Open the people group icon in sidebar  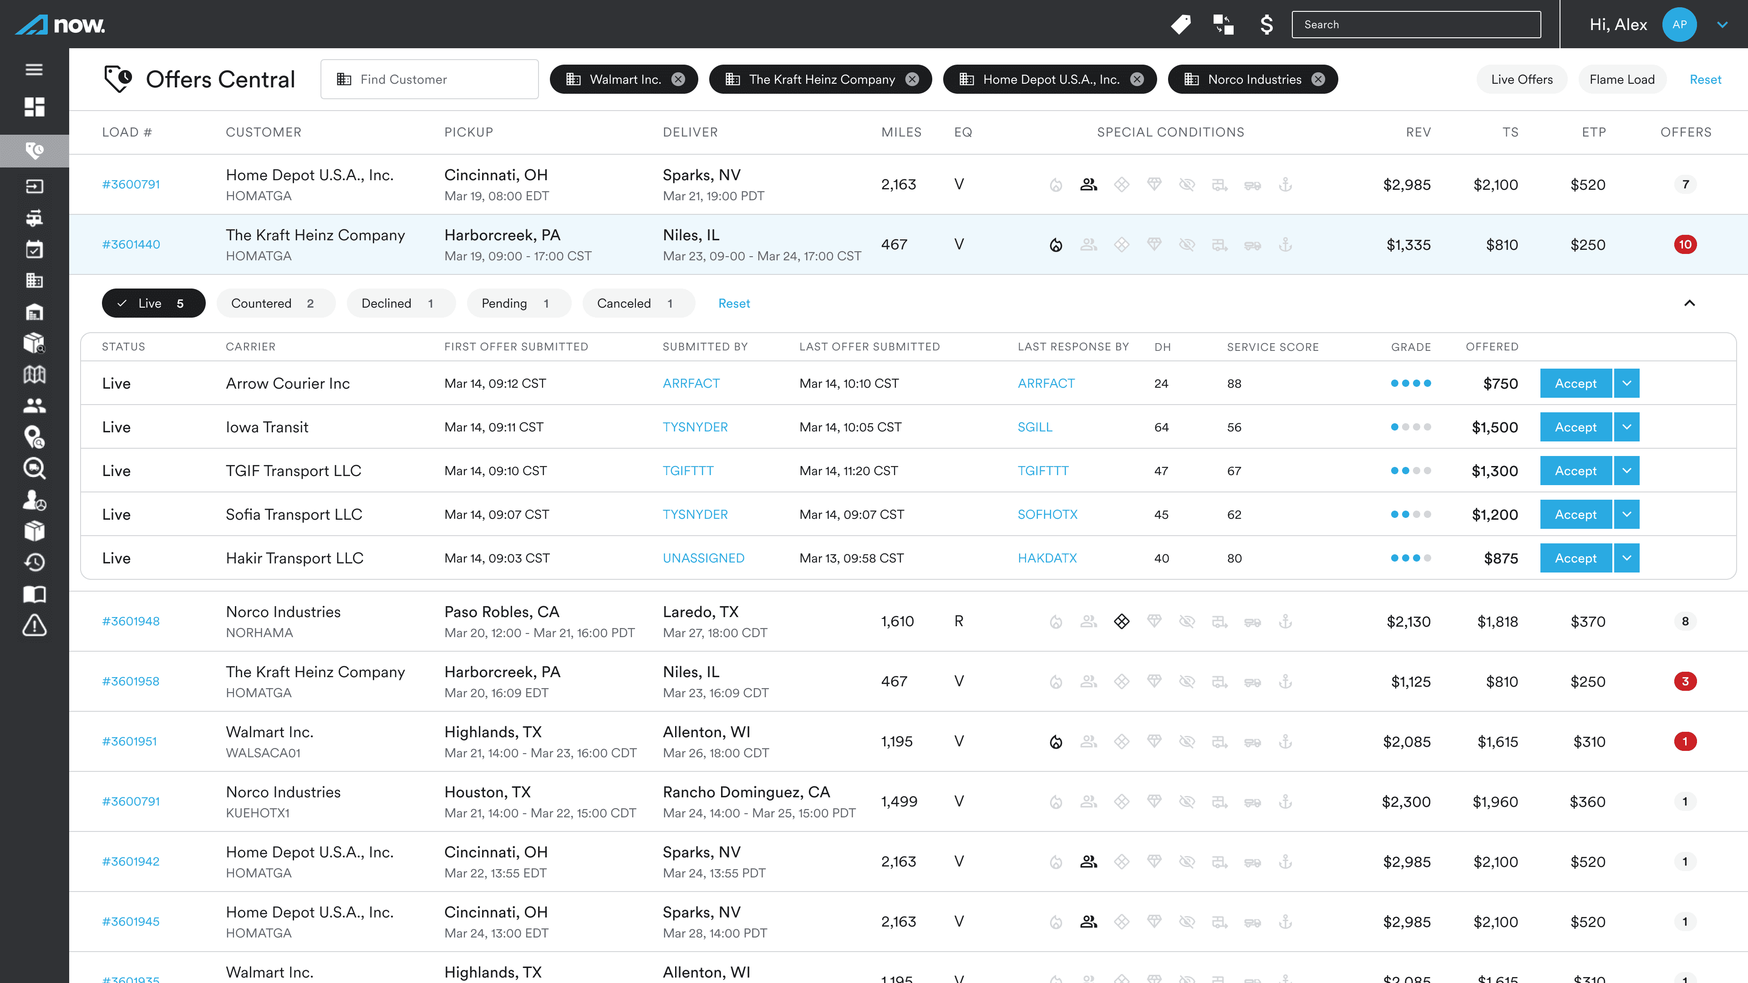(34, 405)
